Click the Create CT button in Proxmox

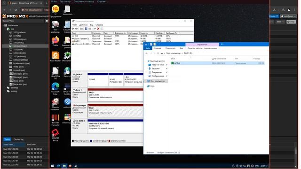tap(274, 16)
